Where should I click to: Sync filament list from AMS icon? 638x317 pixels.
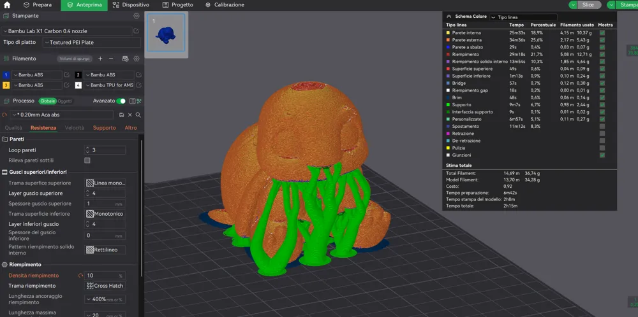coord(125,59)
